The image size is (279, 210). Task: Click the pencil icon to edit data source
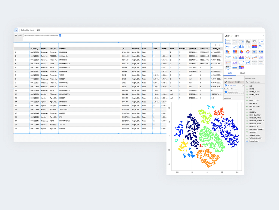click(226, 82)
